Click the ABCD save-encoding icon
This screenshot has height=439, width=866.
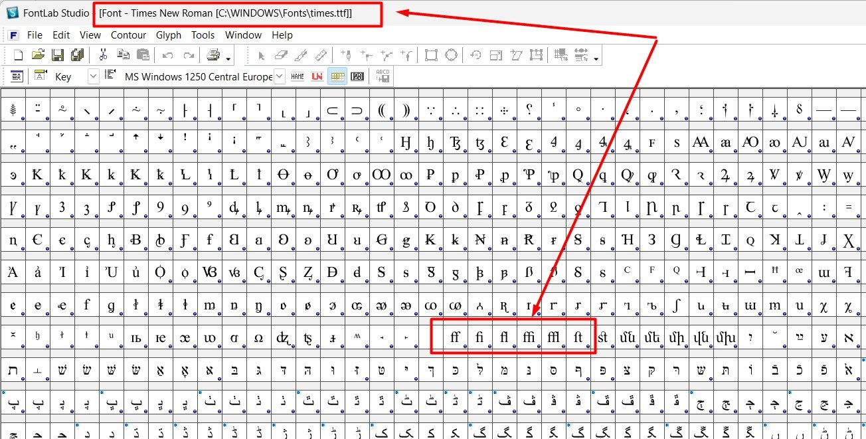[x=383, y=76]
